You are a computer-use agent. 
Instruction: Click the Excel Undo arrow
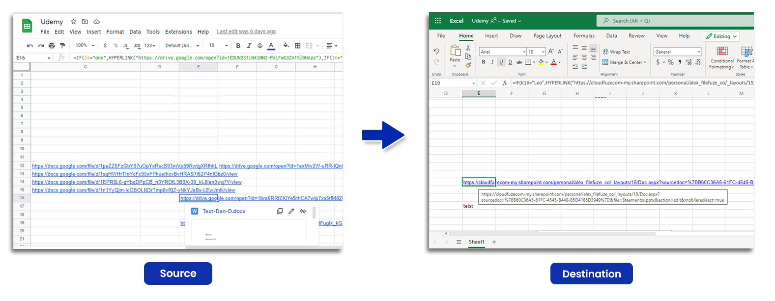(x=436, y=51)
